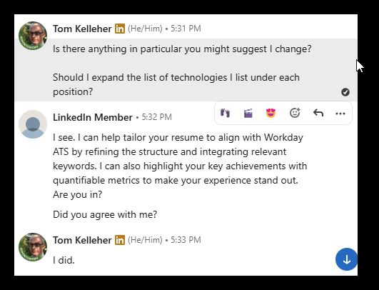The width and height of the screenshot is (379, 290).
Task: Select the "I did." reply message
Action: 64,260
